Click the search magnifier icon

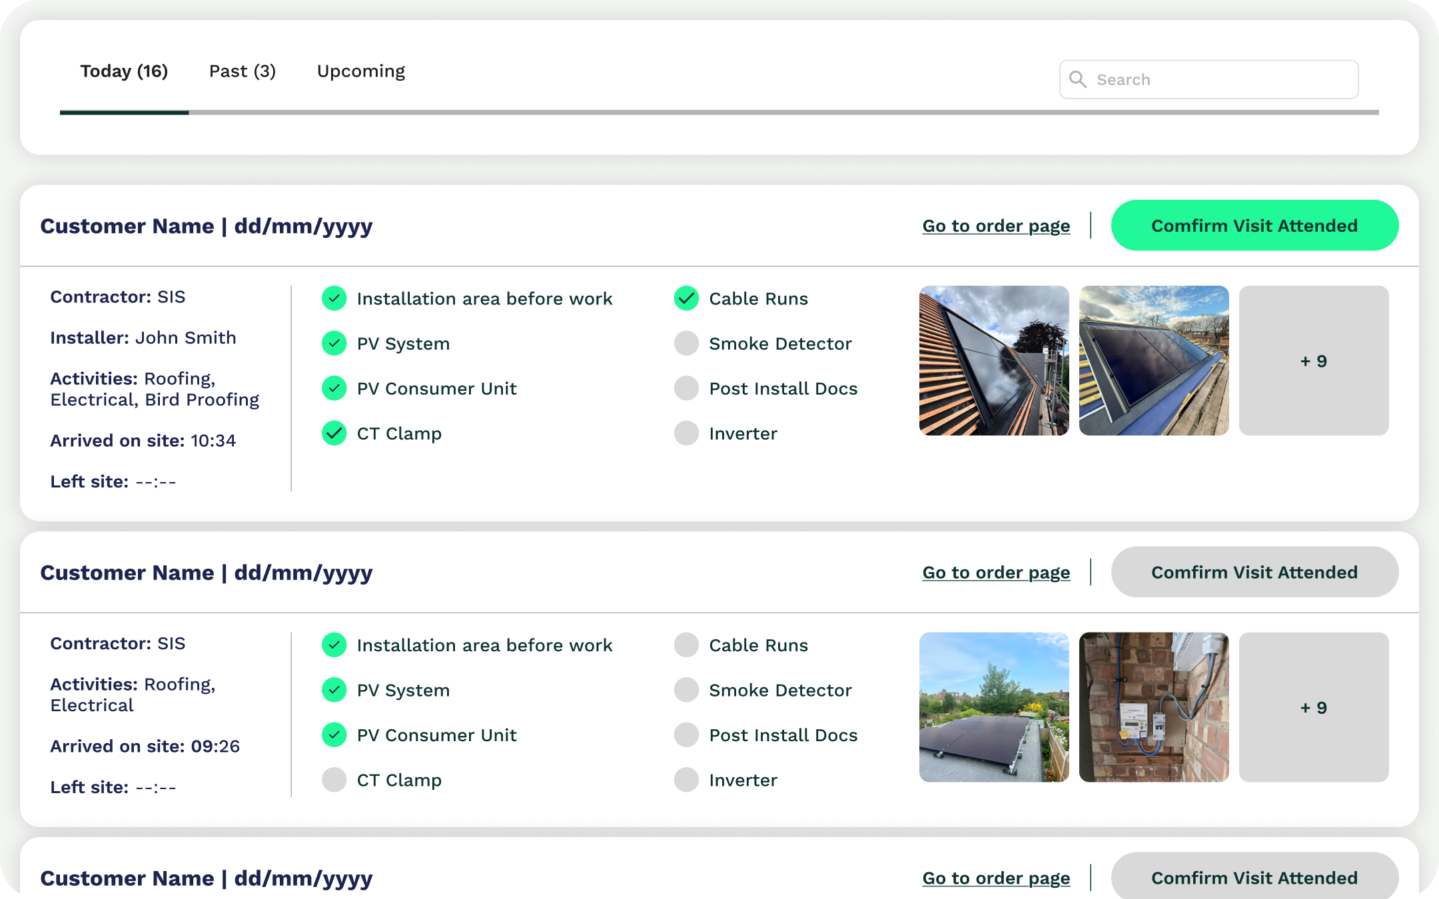click(1077, 79)
